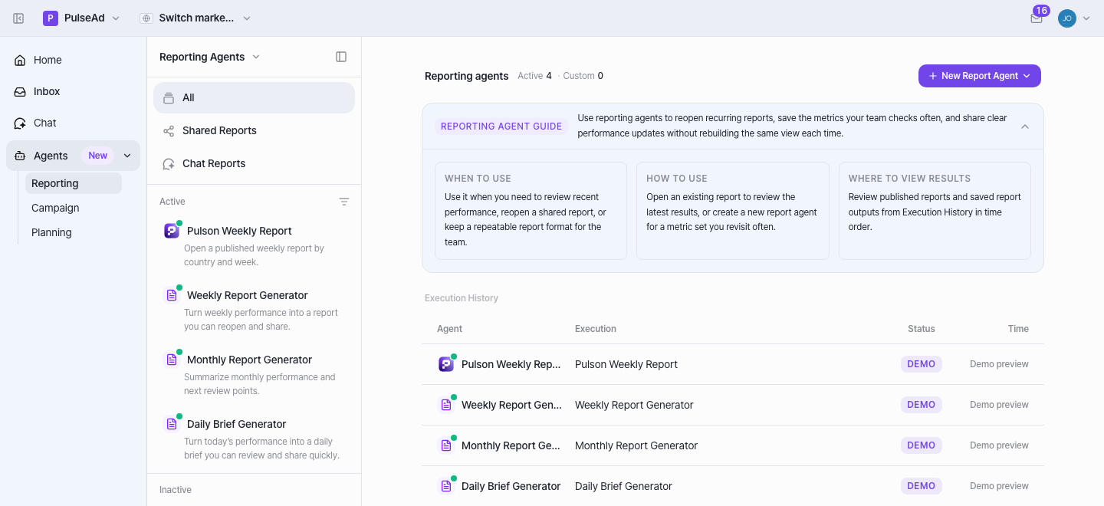Click the Pulson Weekly Report execution row icon

pyautogui.click(x=446, y=364)
